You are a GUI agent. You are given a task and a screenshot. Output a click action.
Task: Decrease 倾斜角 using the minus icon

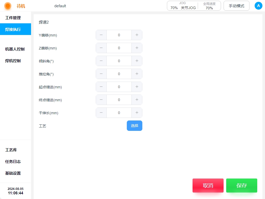pyautogui.click(x=101, y=61)
